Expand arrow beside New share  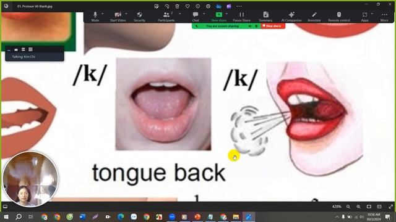coord(227,14)
